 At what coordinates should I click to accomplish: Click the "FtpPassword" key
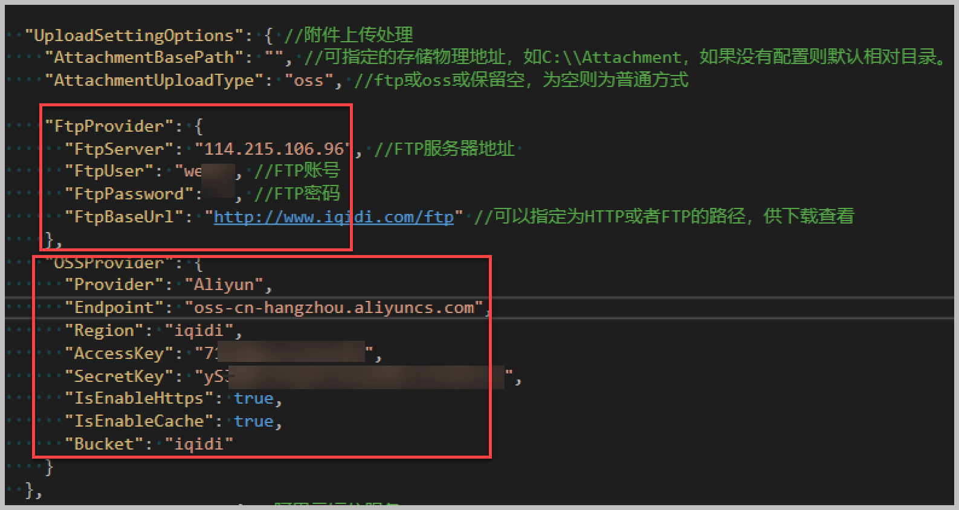click(x=129, y=194)
